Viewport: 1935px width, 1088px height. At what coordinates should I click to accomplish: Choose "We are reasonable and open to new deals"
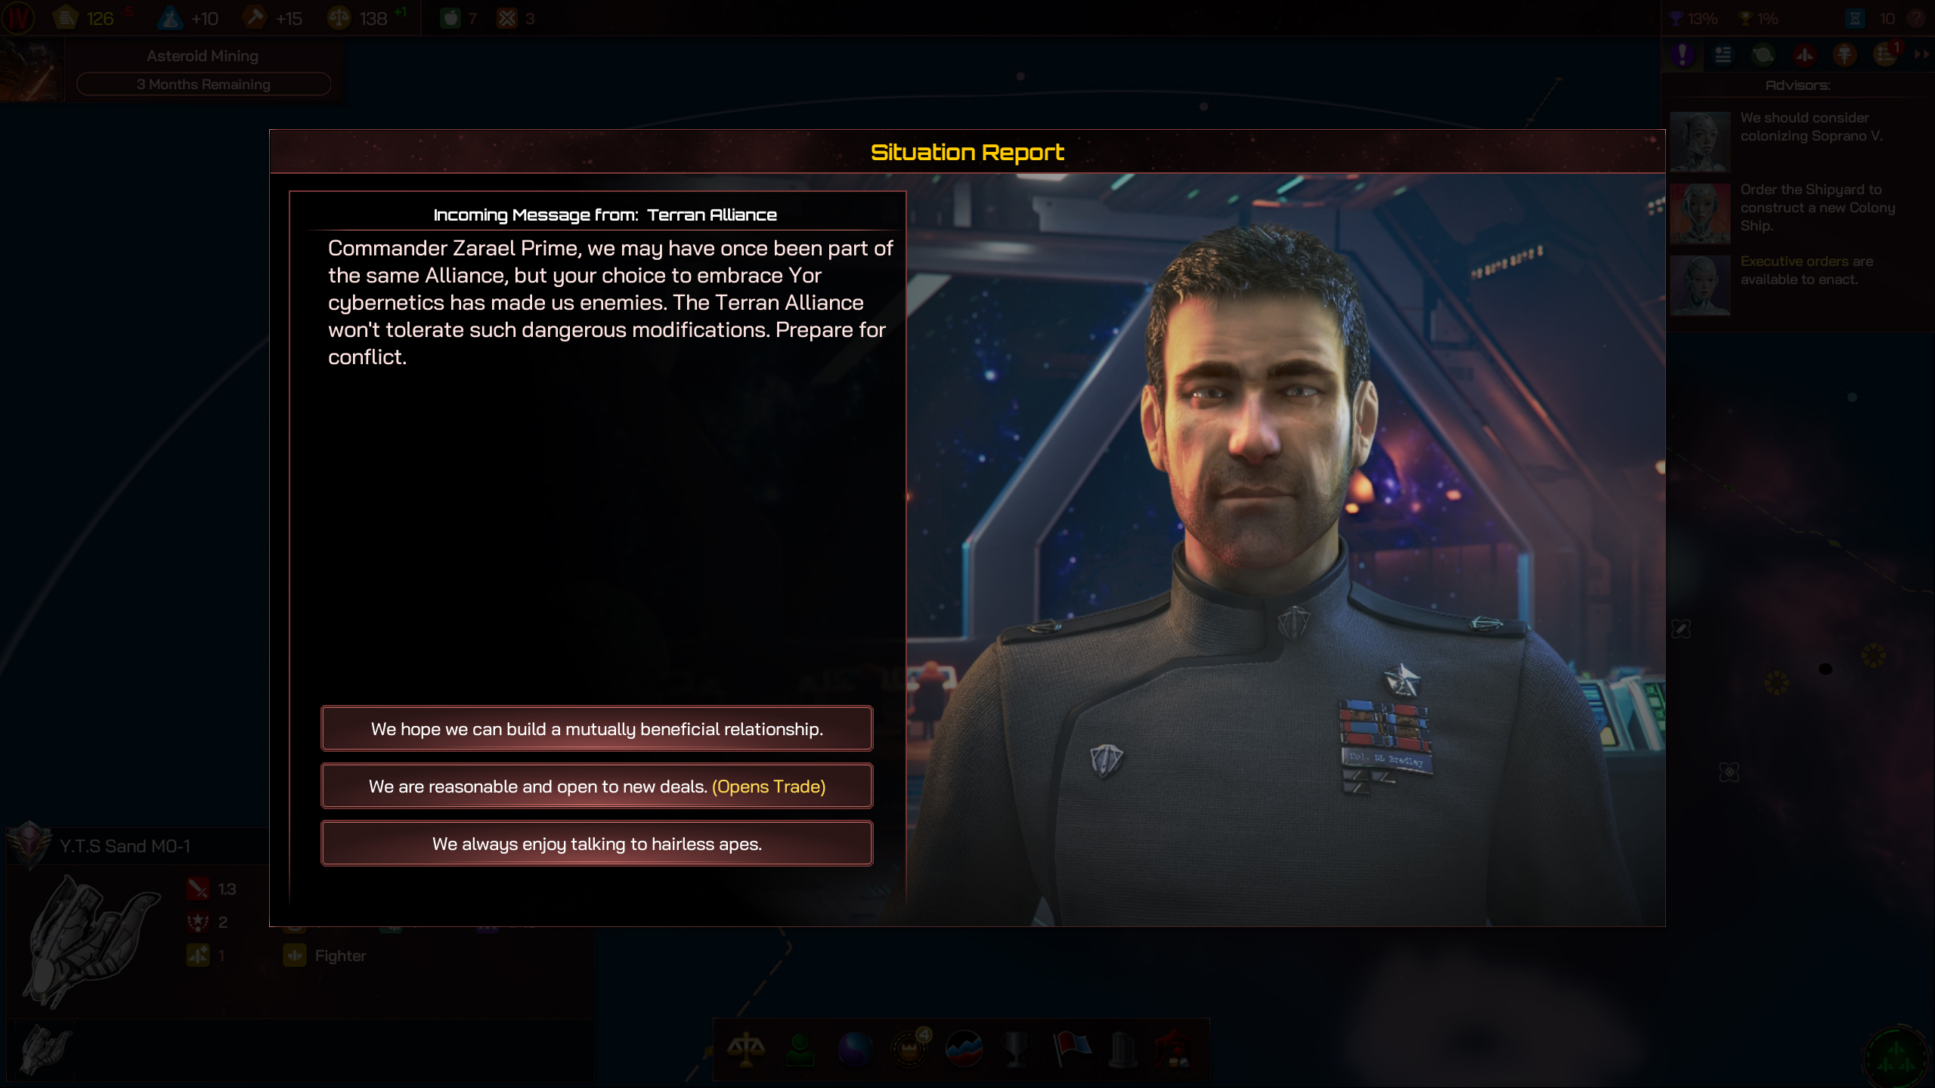[x=597, y=787]
